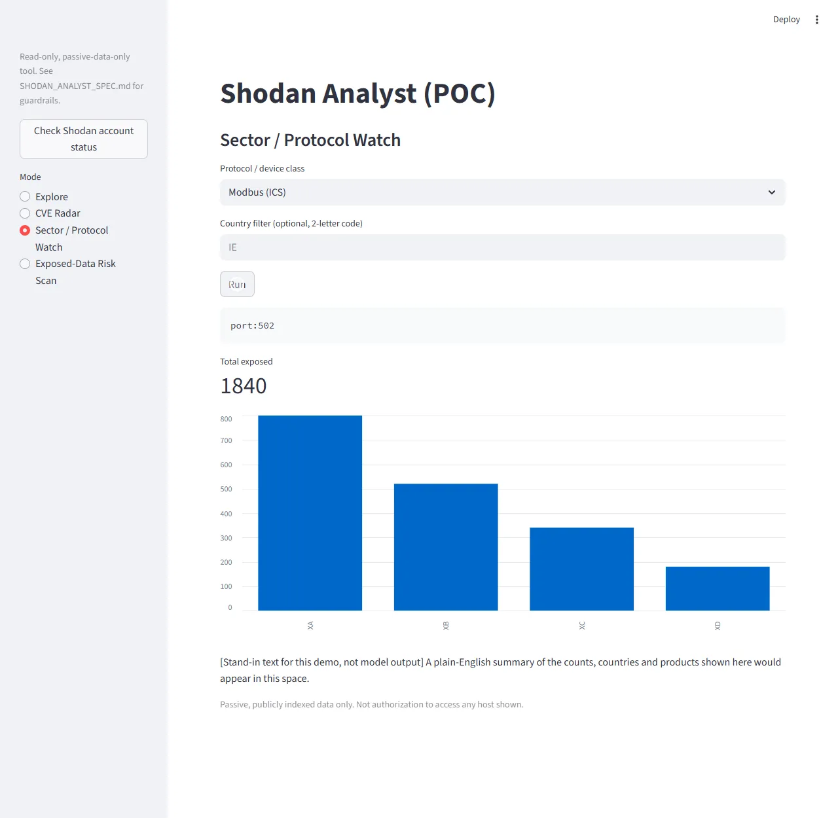Click the dropdown chevron beside Modbus (ICS)
Viewport: 838px width, 818px height.
click(772, 192)
